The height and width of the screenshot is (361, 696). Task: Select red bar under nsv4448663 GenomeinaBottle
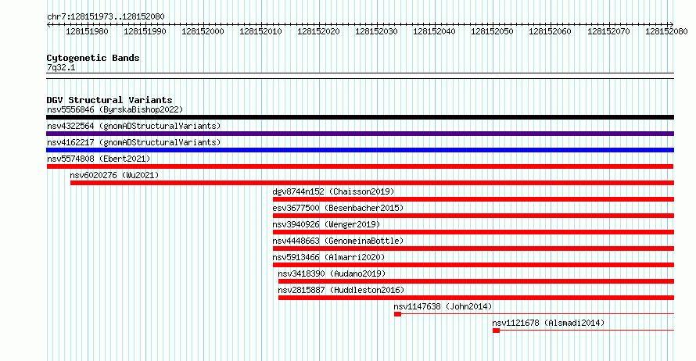coord(474,248)
